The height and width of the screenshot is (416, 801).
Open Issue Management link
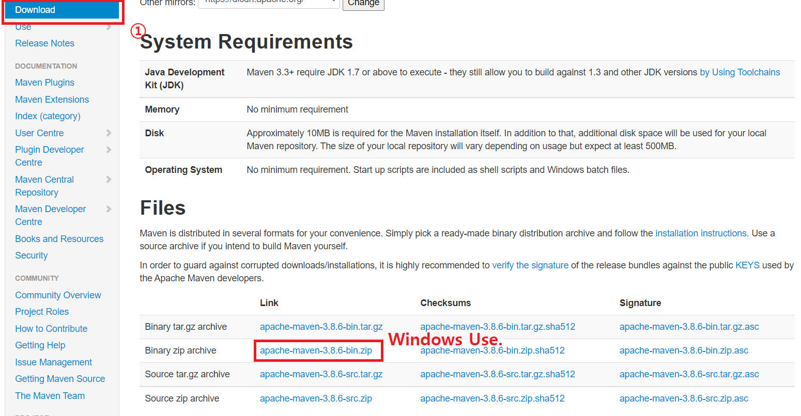pos(53,362)
